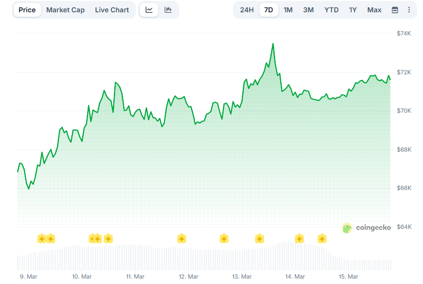Choose the Max range option

(x=374, y=10)
